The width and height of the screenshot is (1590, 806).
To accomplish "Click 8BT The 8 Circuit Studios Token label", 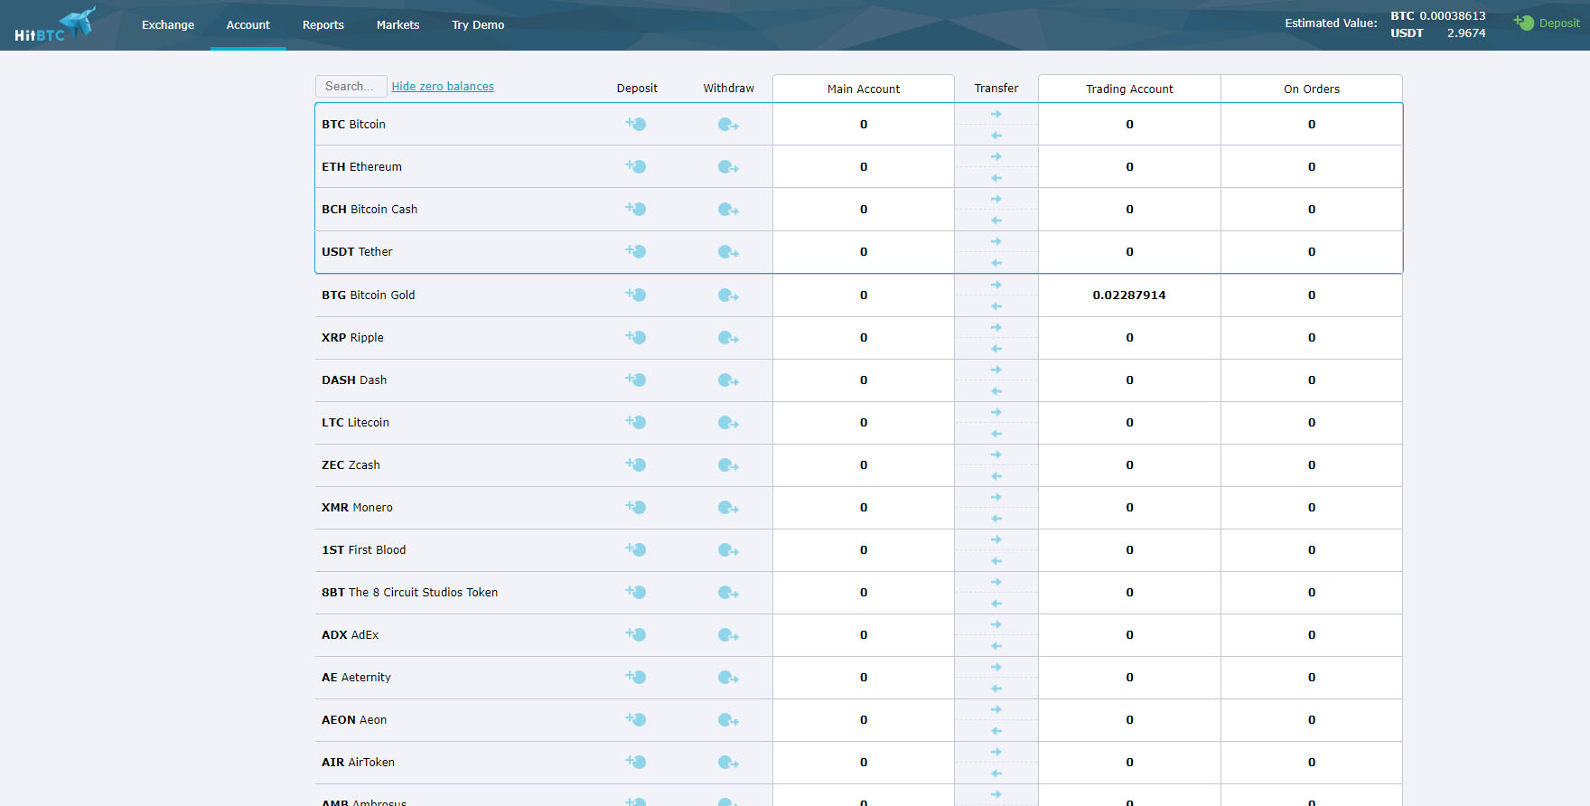I will coord(409,593).
